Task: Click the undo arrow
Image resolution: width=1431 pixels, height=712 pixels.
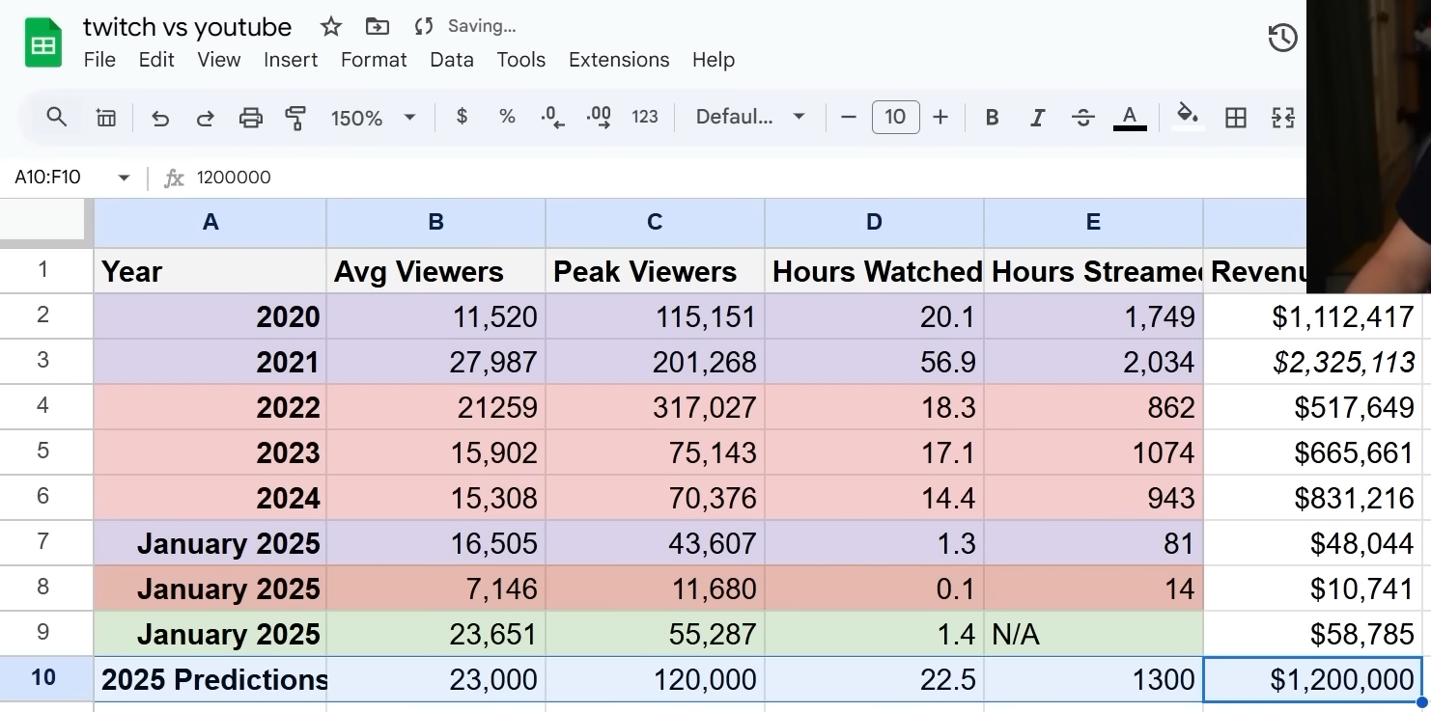Action: (x=160, y=118)
